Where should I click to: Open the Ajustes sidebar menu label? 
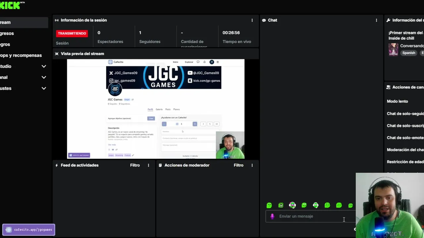pyautogui.click(x=6, y=88)
